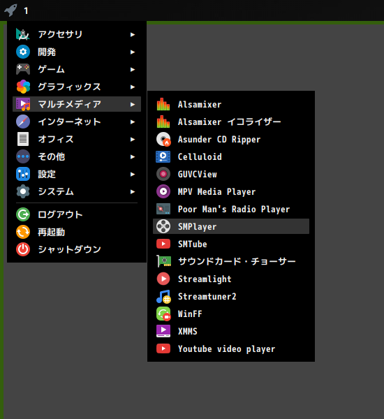Launch Celluloid from the submenu

(231, 156)
